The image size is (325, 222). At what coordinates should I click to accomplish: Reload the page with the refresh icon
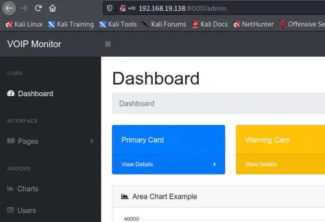click(x=39, y=8)
